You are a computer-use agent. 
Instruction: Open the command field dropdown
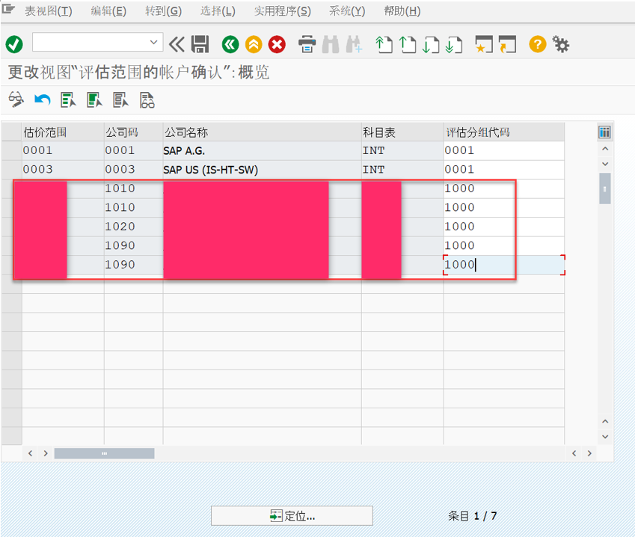(153, 43)
